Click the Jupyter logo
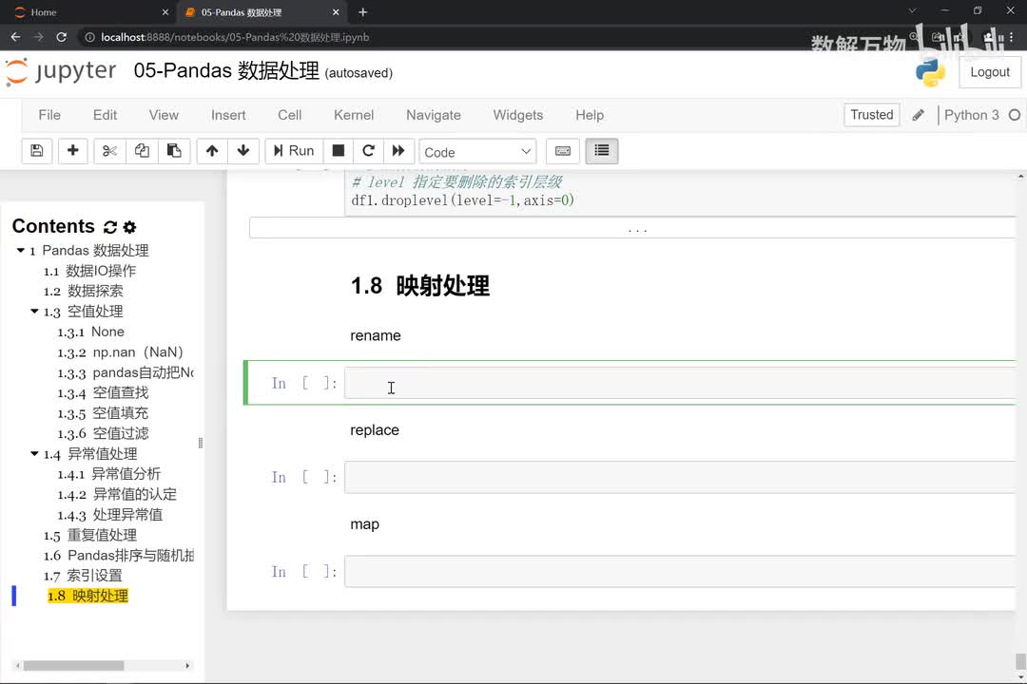The width and height of the screenshot is (1027, 684). pos(61,71)
